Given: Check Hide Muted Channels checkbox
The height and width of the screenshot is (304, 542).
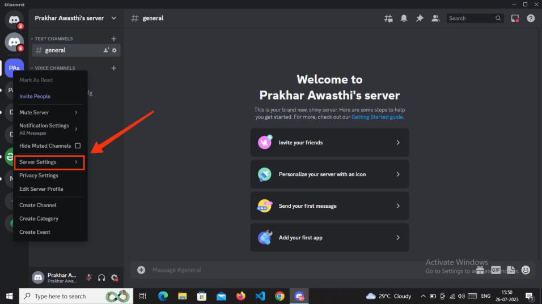Looking at the screenshot, I should [x=78, y=145].
